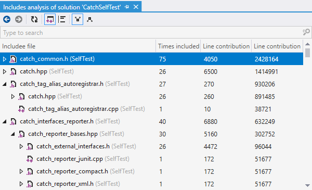Click the line contribution 4472
This screenshot has width=312, height=190.
(x=211, y=147)
